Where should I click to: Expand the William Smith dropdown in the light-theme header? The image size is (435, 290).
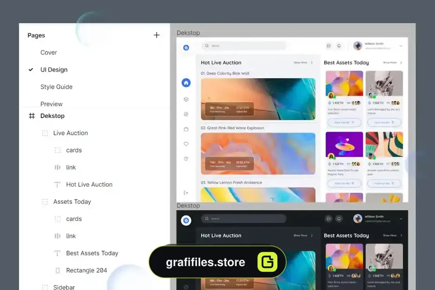click(x=401, y=46)
